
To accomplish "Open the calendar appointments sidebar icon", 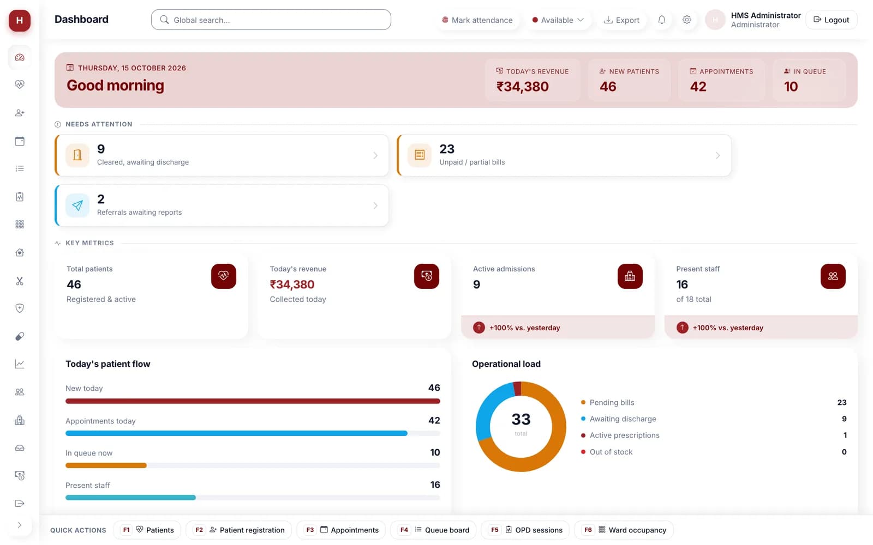I will click(x=20, y=141).
